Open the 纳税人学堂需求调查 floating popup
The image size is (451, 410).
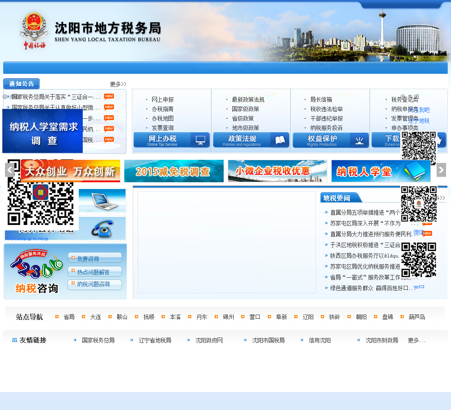click(43, 131)
